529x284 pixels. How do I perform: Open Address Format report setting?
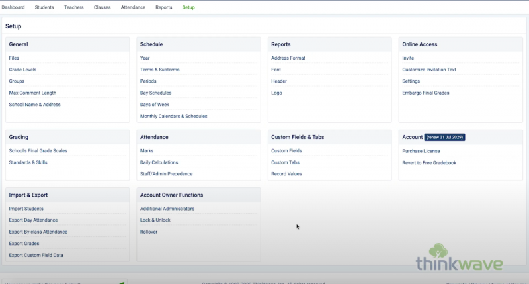tap(288, 58)
